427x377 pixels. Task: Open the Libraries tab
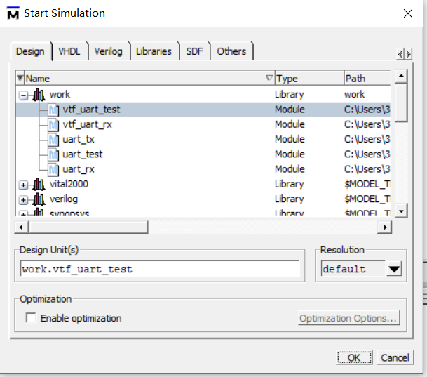[154, 51]
